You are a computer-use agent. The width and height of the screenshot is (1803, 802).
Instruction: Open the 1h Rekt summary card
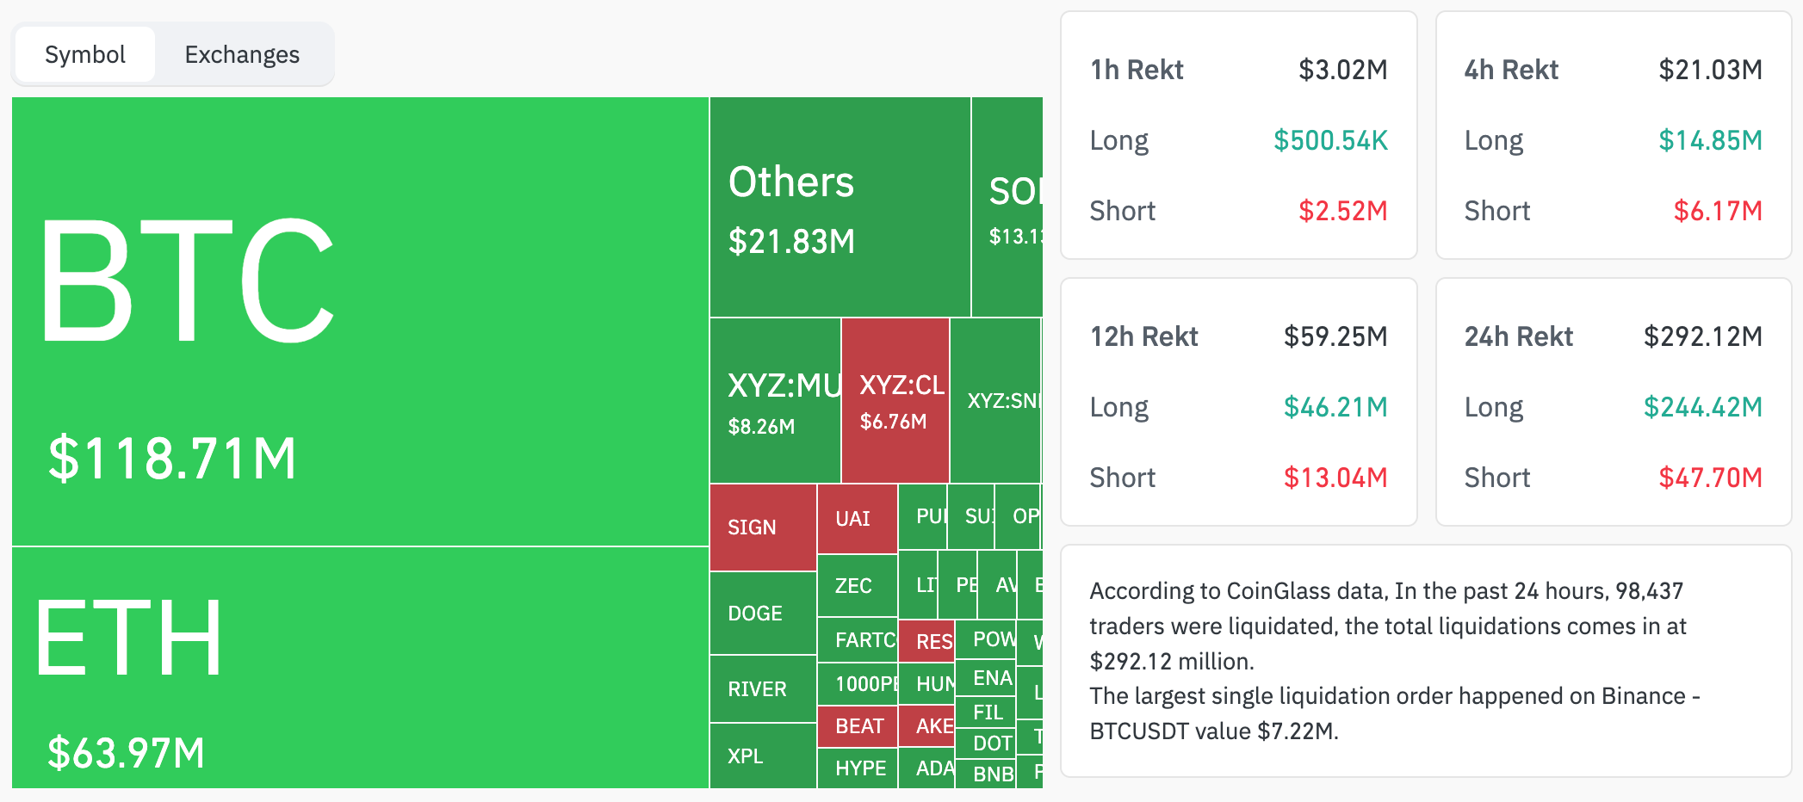[x=1238, y=135]
